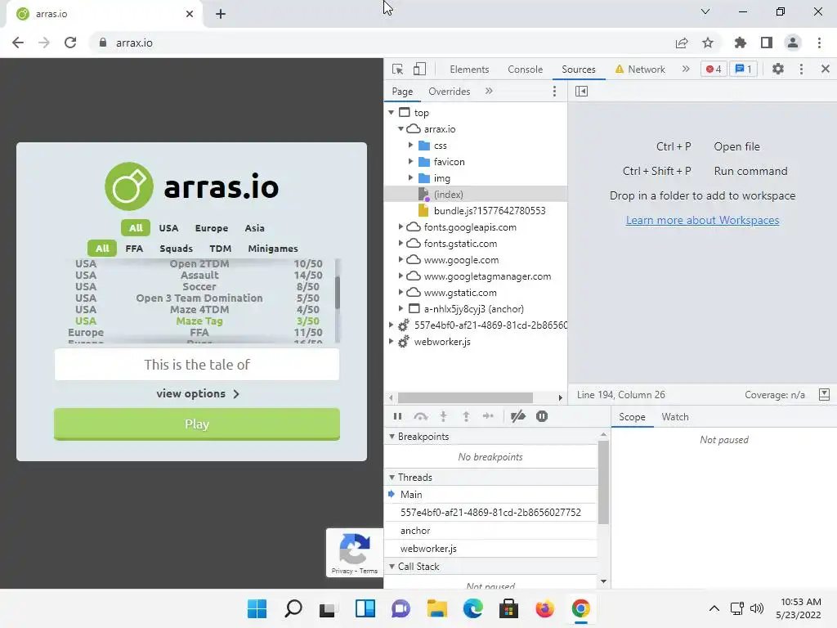
Task: Select the USA Soccer server row
Action: click(x=198, y=287)
